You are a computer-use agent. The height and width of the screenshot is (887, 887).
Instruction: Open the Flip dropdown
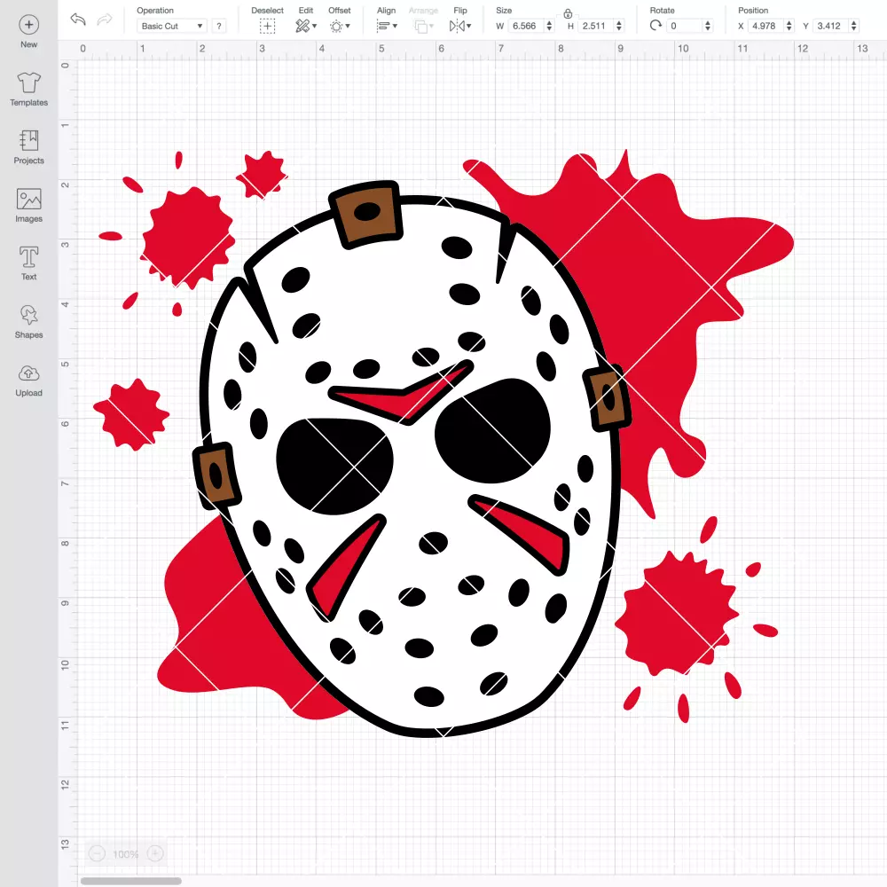[460, 26]
